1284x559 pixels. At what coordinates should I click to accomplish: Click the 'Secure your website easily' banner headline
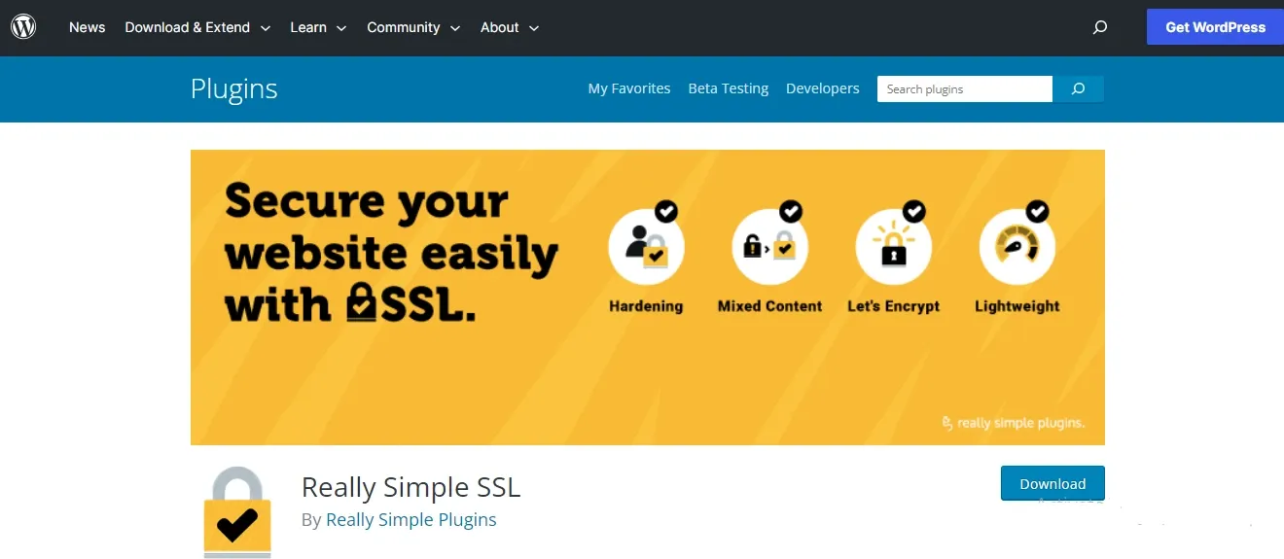point(391,254)
